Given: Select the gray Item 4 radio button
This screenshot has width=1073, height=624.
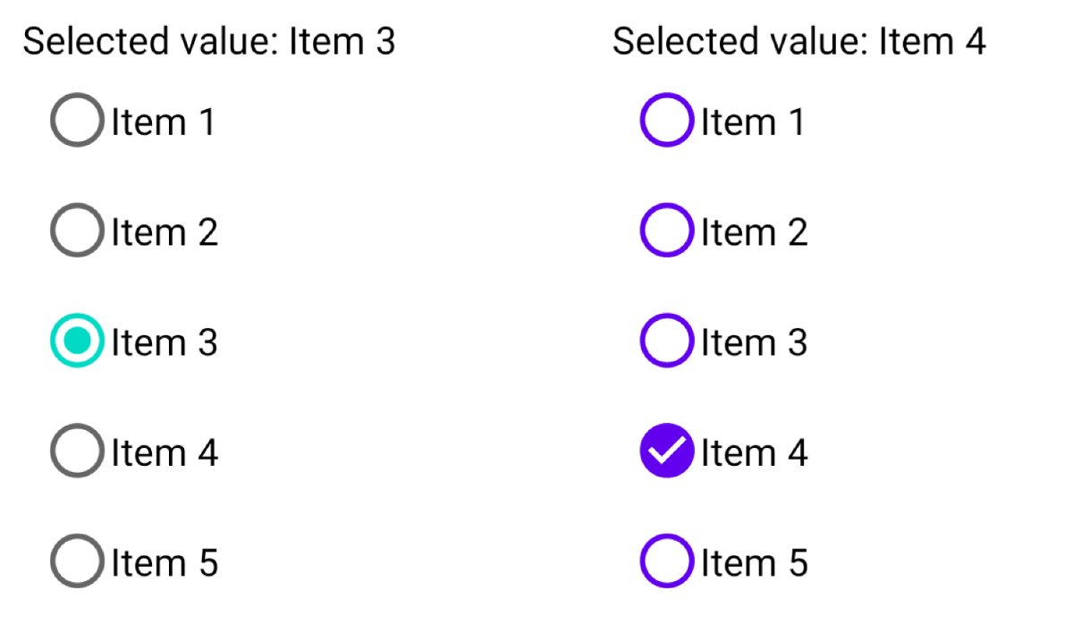Looking at the screenshot, I should click(78, 451).
